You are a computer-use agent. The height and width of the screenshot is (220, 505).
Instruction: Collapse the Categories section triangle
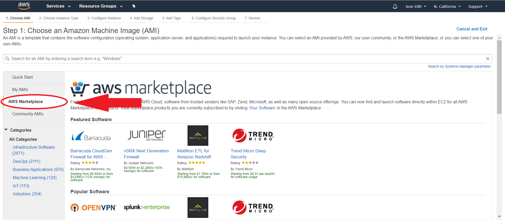(6, 130)
